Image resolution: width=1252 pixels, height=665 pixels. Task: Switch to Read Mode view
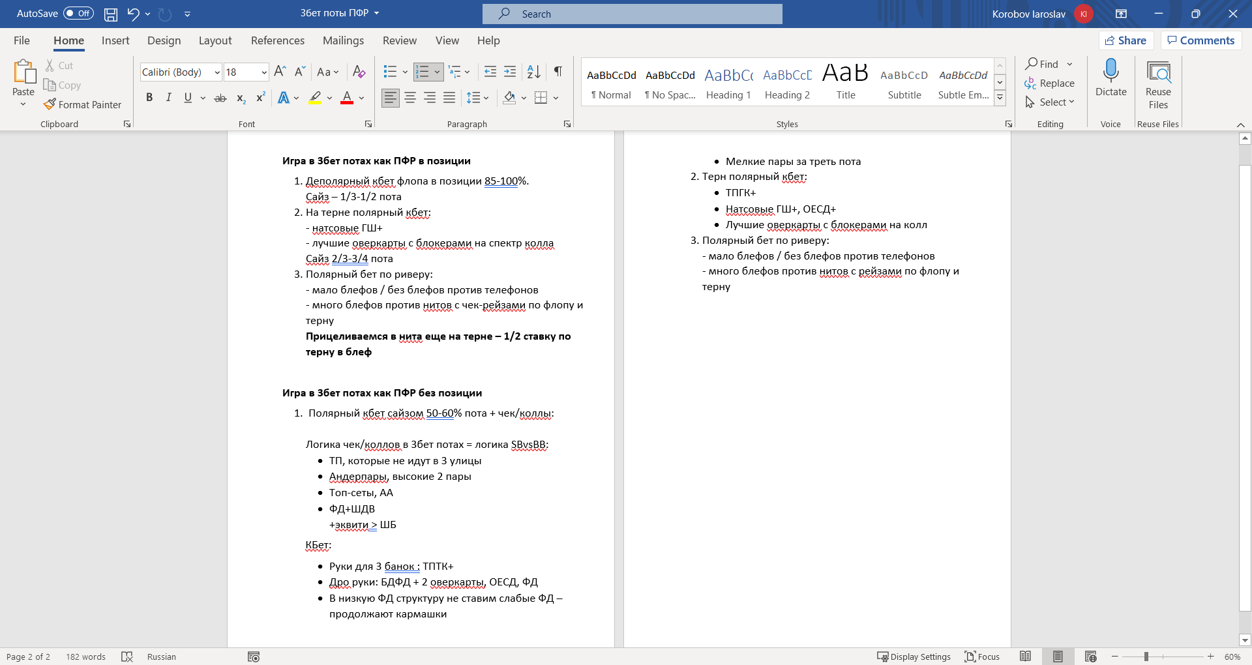[1025, 657]
